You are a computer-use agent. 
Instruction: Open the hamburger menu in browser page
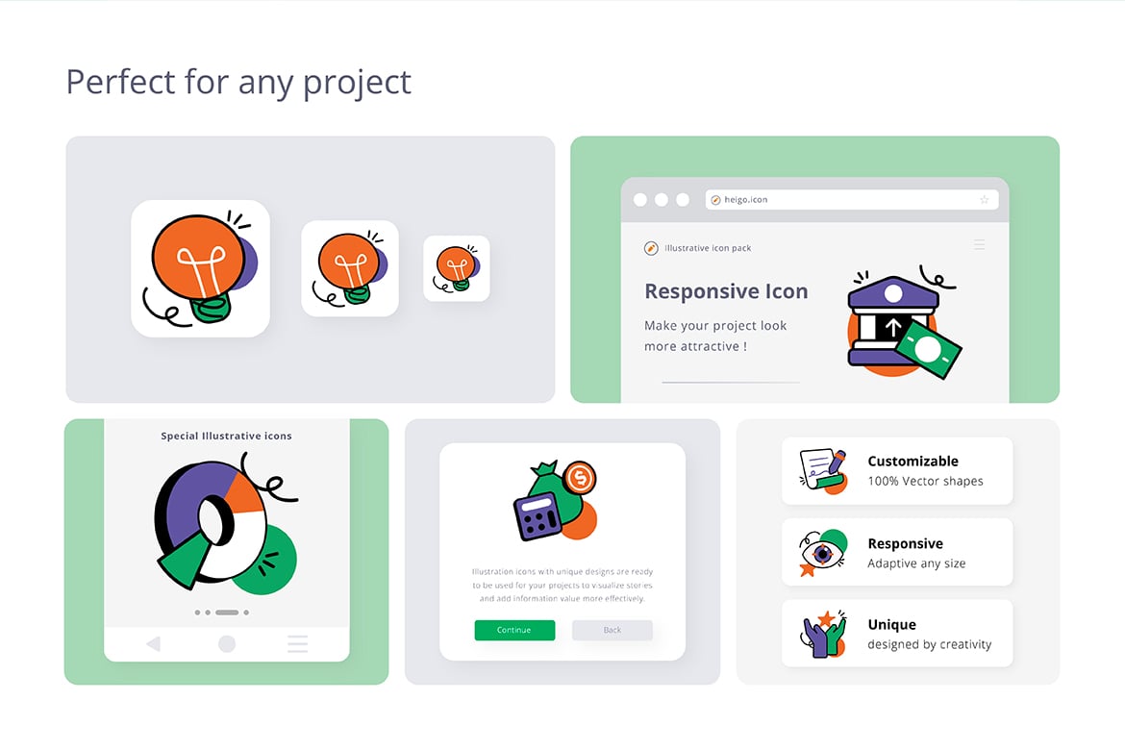pyautogui.click(x=980, y=245)
